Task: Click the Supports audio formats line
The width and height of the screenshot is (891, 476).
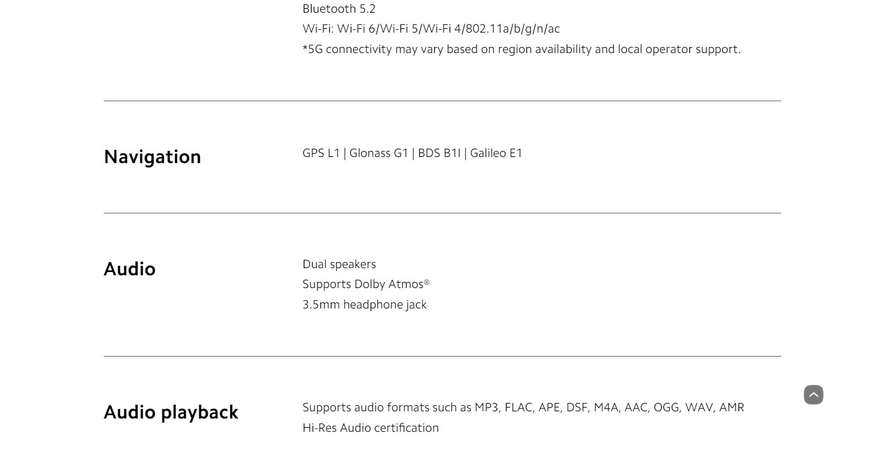Action: click(523, 407)
